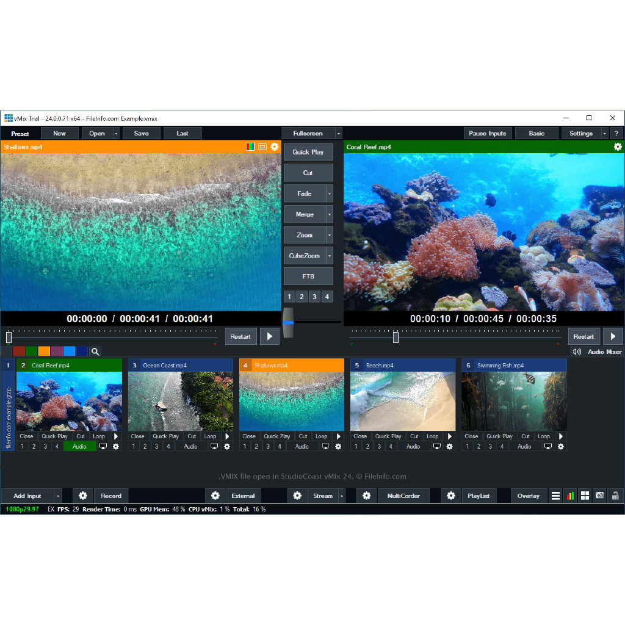
Task: Open Audio Mixer via speaker icon
Action: coord(577,352)
